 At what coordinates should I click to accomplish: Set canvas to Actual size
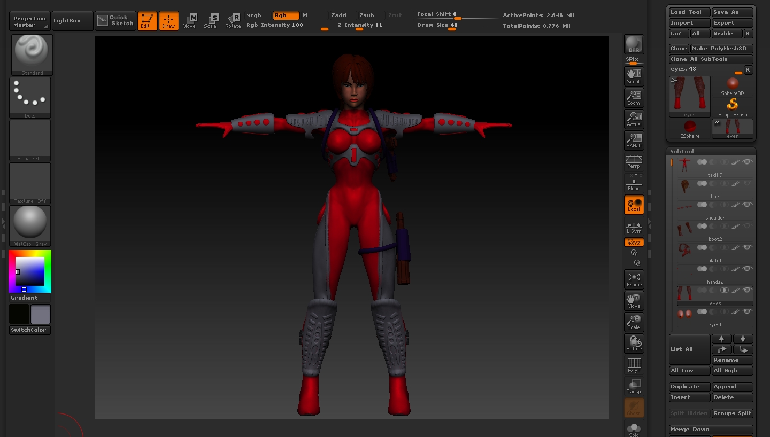pyautogui.click(x=634, y=119)
